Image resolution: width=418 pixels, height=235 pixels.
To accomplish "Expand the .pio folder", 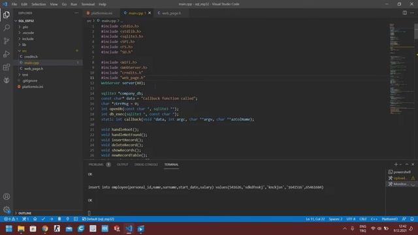I will (25, 27).
